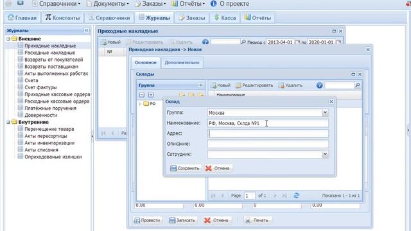411x231 pixels.
Task: Select Приходные кассовые ордера
Action: [57, 94]
